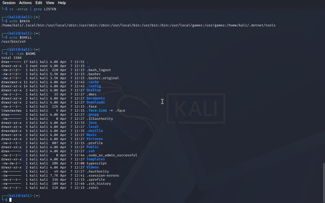Open the Session menu
Image resolution: width=325 pixels, height=203 pixels.
tap(9, 3)
